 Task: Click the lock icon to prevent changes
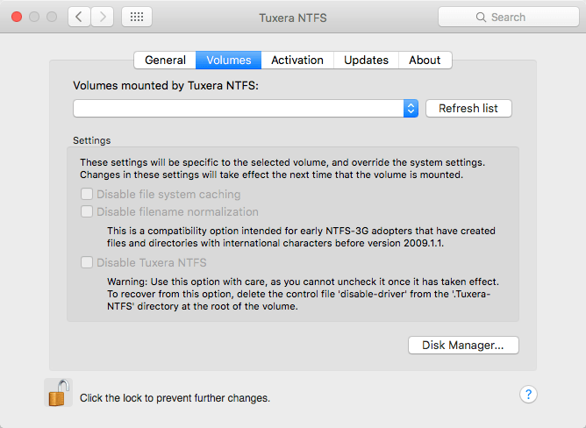tap(59, 393)
